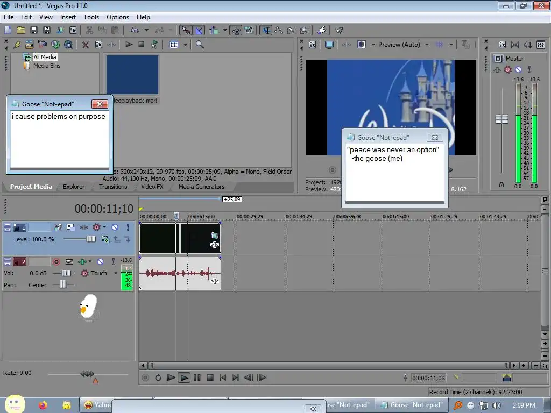Click Video Preview external monitor icon

point(329,45)
